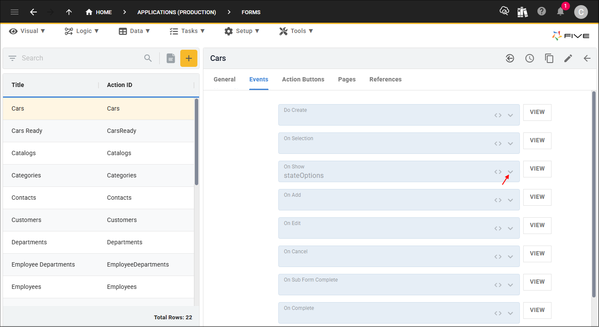Screen dimensions: 599x327
Task: Click the code icon in Do Create field
Action: tap(498, 115)
